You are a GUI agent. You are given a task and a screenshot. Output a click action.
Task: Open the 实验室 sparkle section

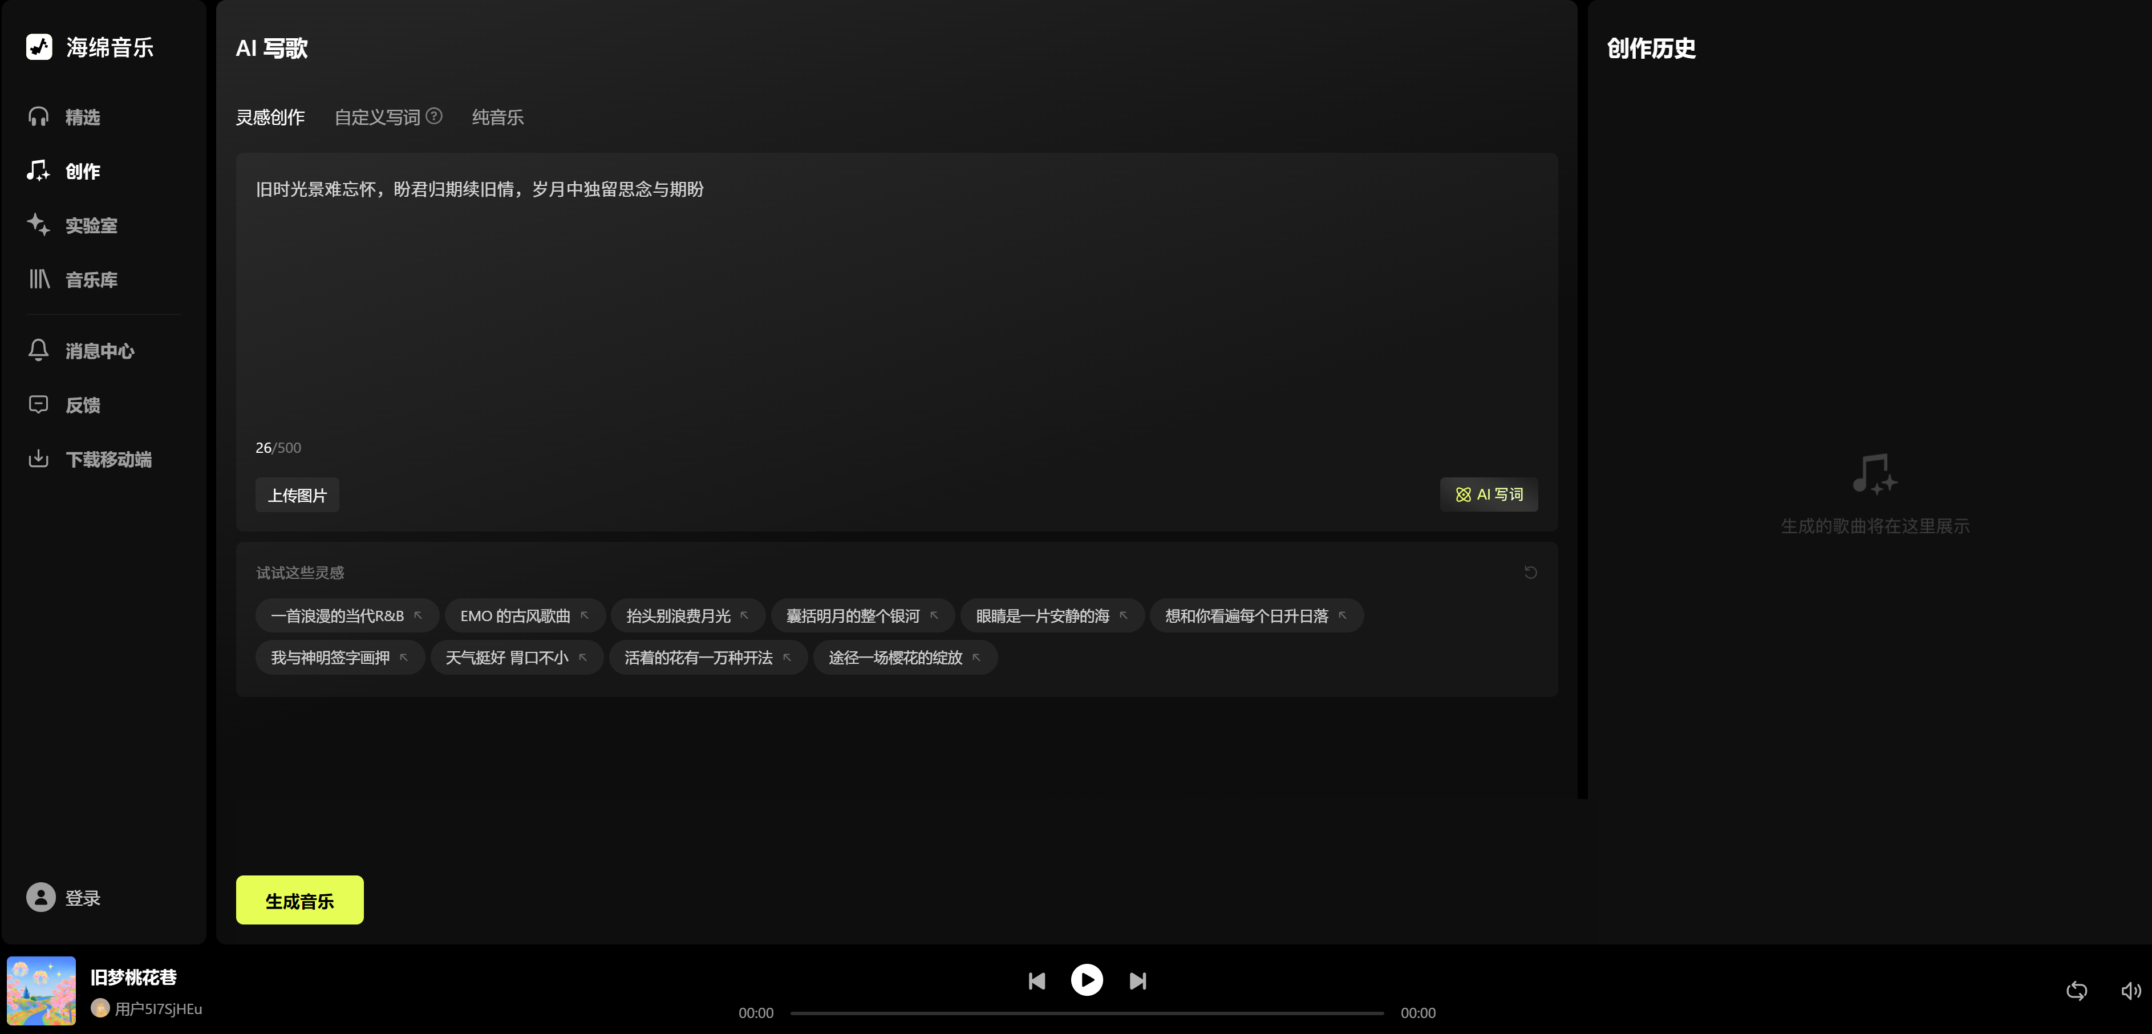pyautogui.click(x=72, y=225)
